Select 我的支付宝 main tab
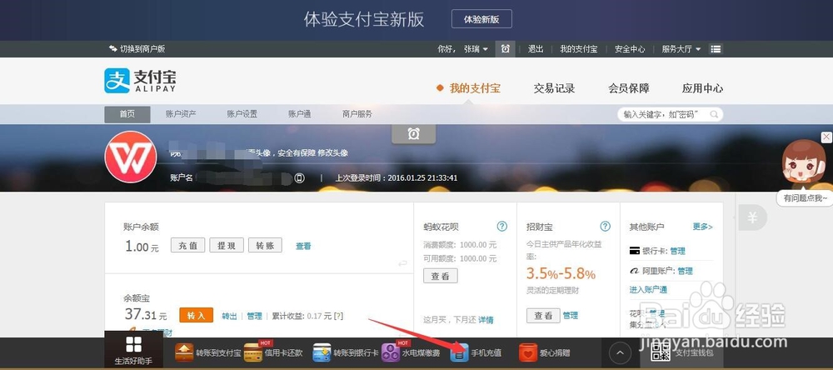 tap(475, 88)
